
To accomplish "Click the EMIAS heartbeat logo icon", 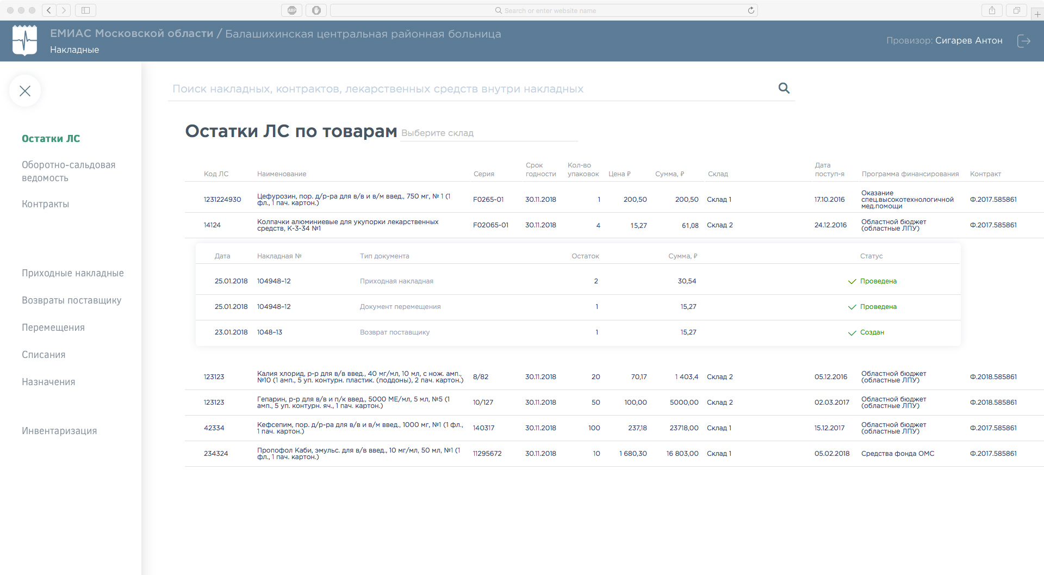I will 24,40.
